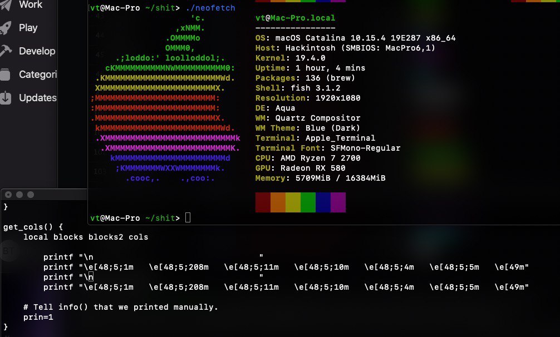Close the editor window with red button

click(x=8, y=195)
